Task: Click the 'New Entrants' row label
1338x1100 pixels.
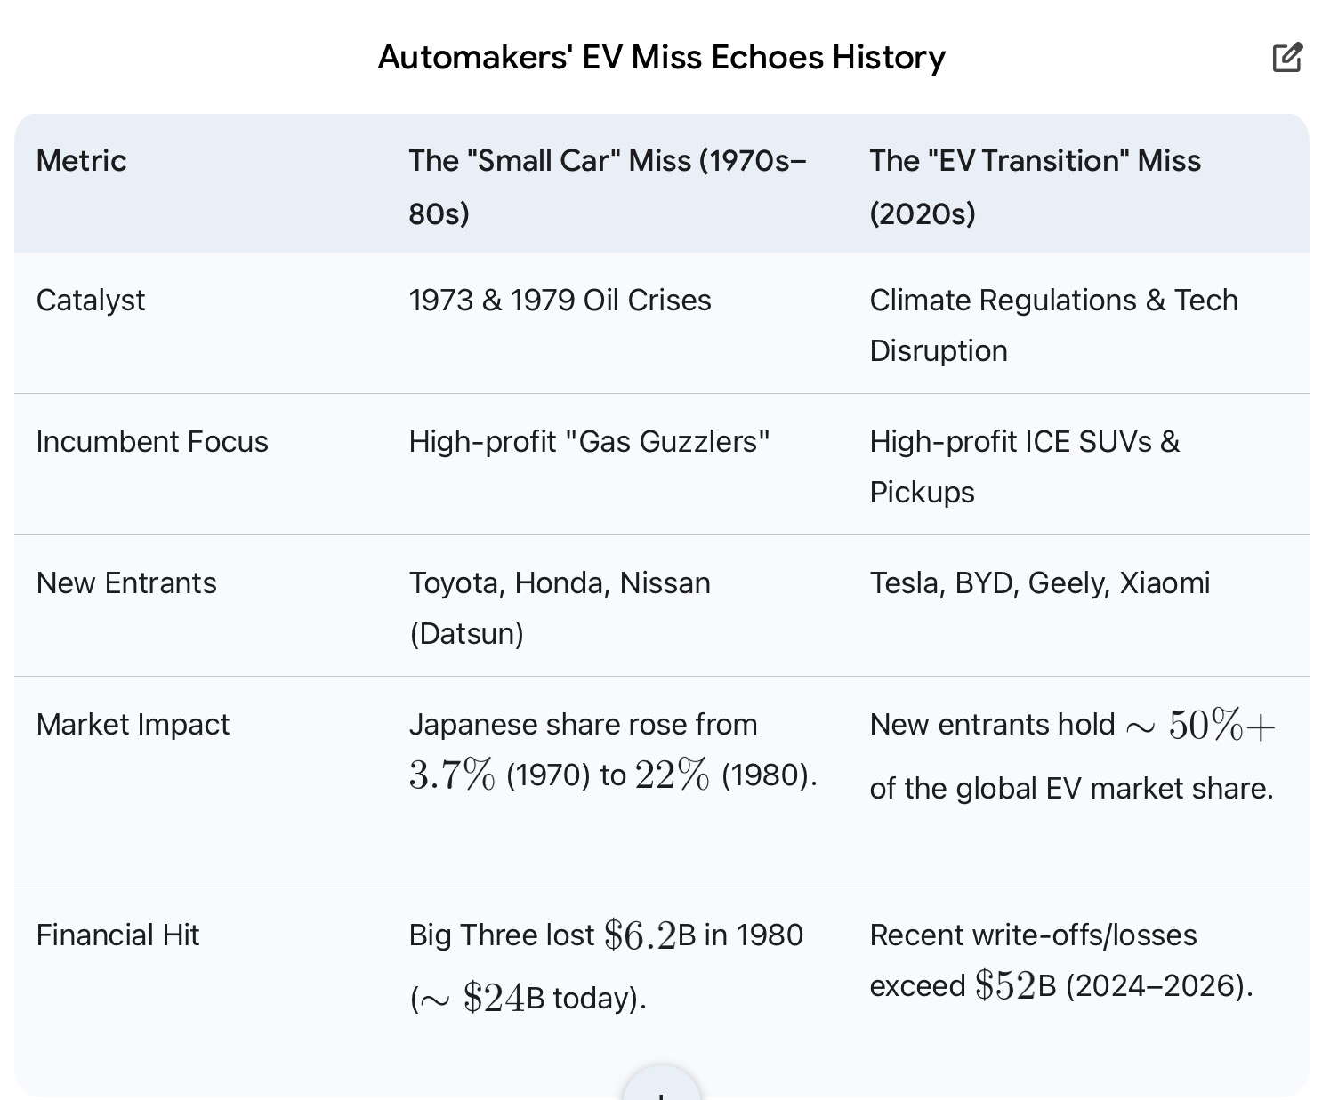Action: click(126, 583)
